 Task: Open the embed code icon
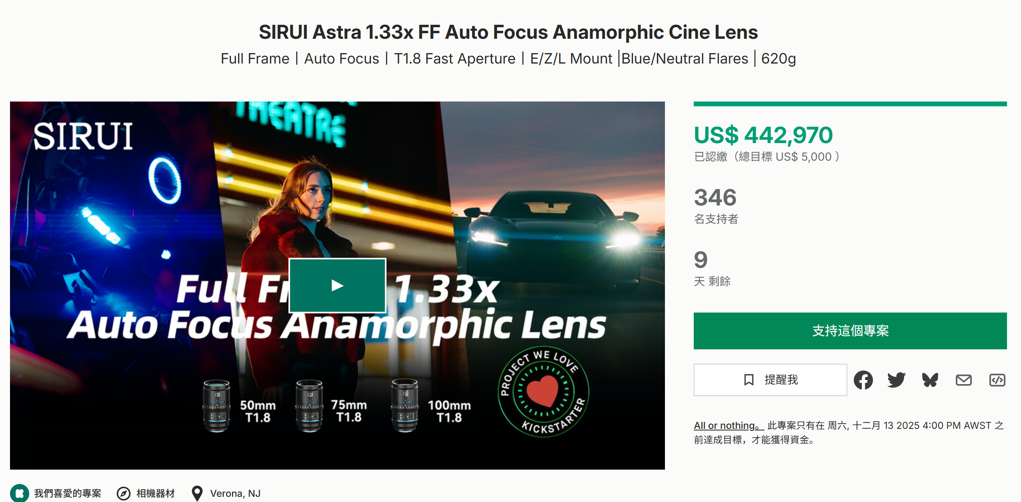pyautogui.click(x=997, y=380)
